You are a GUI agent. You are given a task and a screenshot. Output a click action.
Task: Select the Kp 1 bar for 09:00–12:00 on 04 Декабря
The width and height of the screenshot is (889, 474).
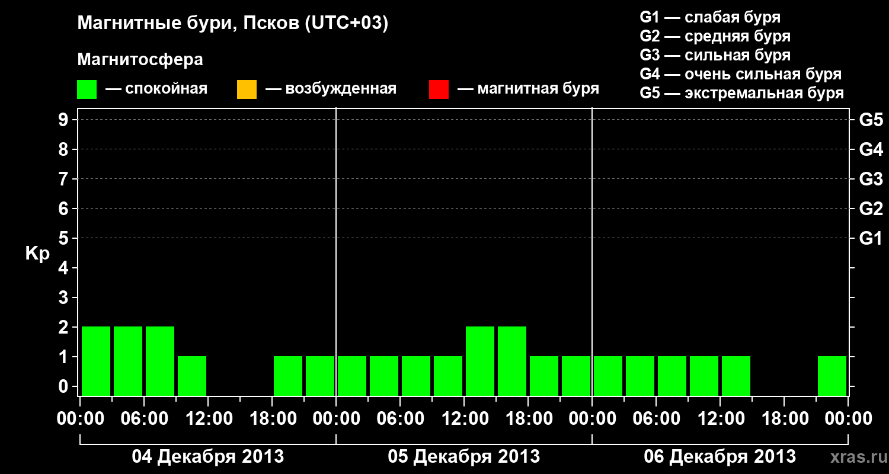click(x=192, y=376)
